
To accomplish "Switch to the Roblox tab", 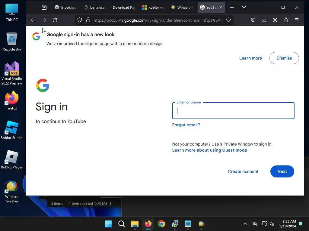I will click(153, 8).
